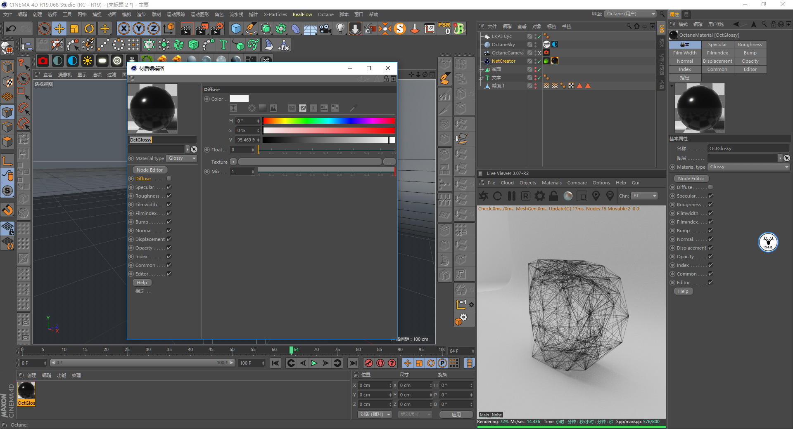Open the Chn PT channel dropdown
Viewport: 793px width, 429px height.
pyautogui.click(x=644, y=196)
